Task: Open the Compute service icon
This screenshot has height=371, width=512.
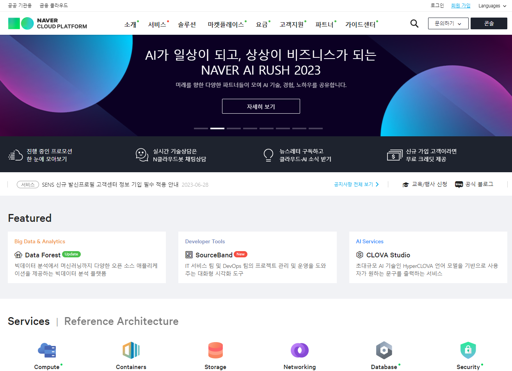Action: click(x=47, y=350)
